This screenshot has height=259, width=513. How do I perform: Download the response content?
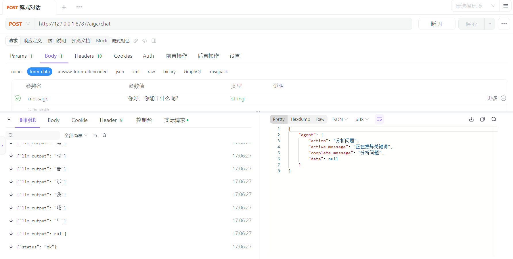coord(471,119)
